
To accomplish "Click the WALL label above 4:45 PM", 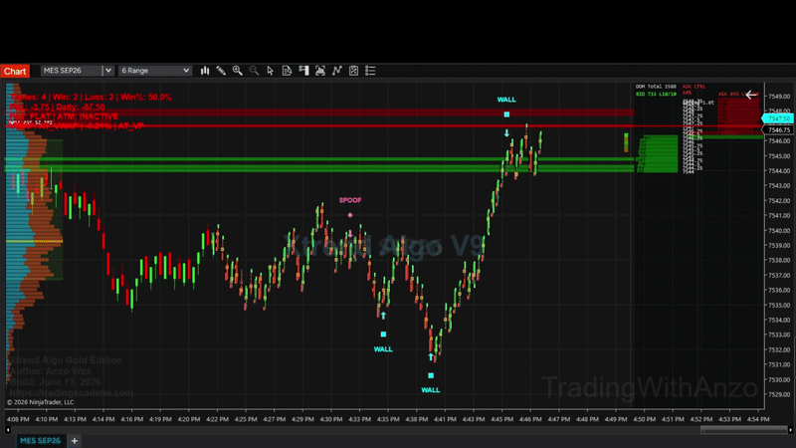I will (x=506, y=100).
